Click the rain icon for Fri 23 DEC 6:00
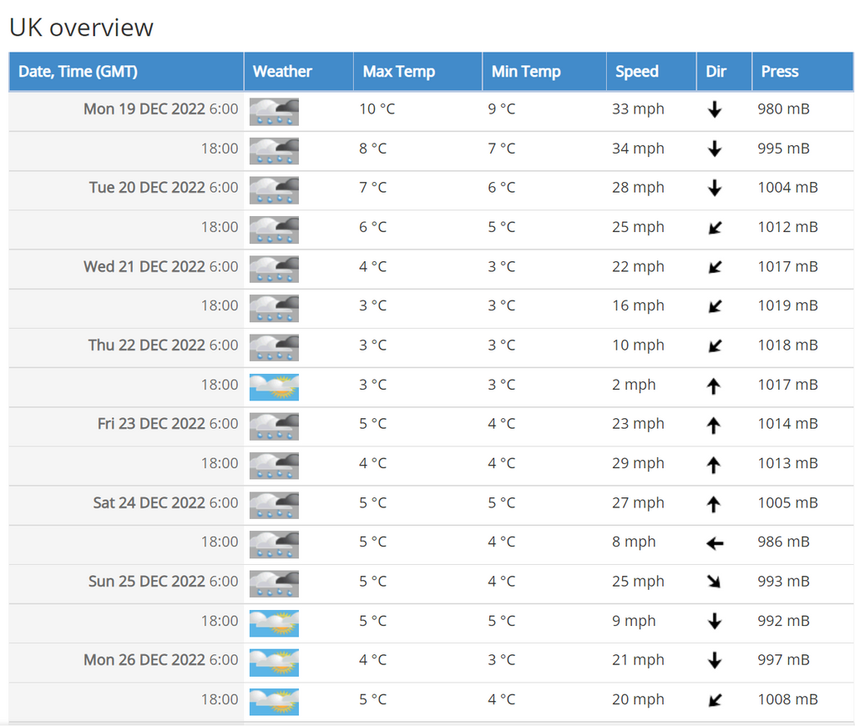 click(x=274, y=426)
